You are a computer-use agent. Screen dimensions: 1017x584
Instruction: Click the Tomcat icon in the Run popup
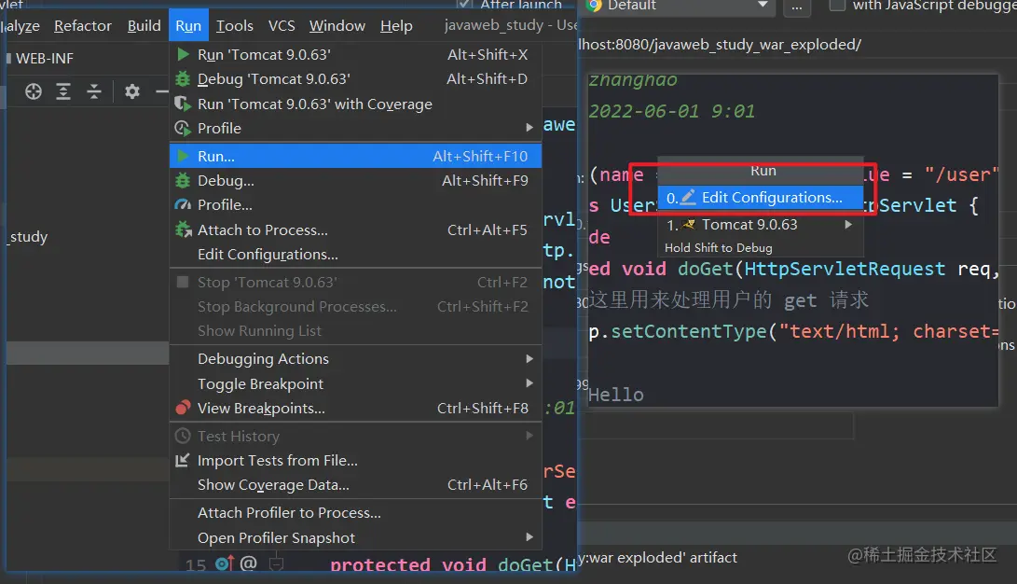(689, 225)
